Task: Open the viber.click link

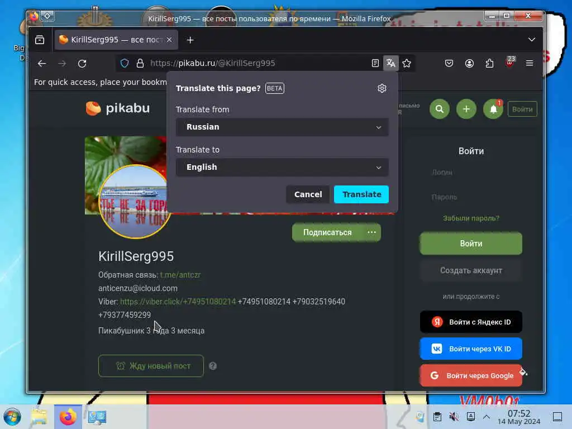Action: tap(178, 302)
